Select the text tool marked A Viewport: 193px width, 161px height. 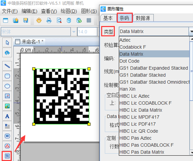(x=7, y=116)
